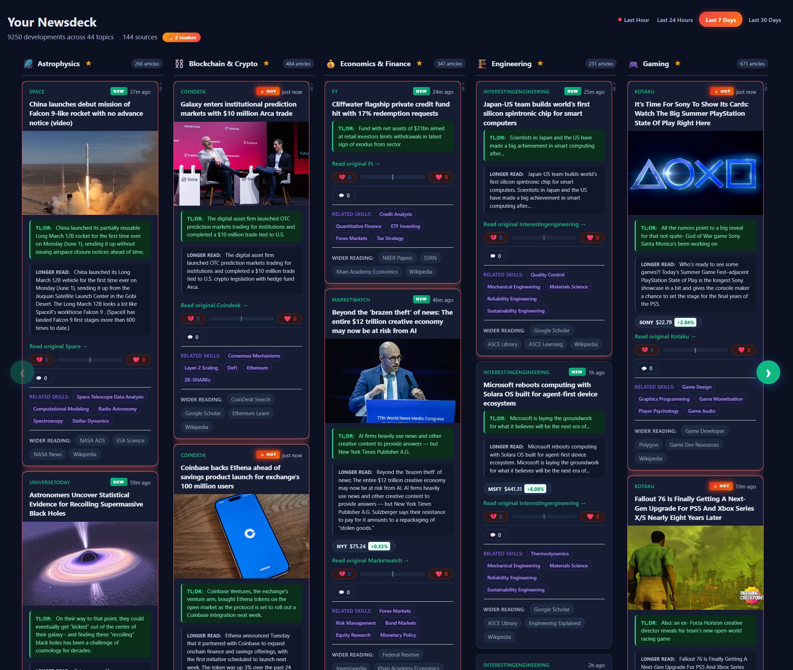Open comments on Sony State of Play
The width and height of the screenshot is (793, 670).
coord(646,368)
